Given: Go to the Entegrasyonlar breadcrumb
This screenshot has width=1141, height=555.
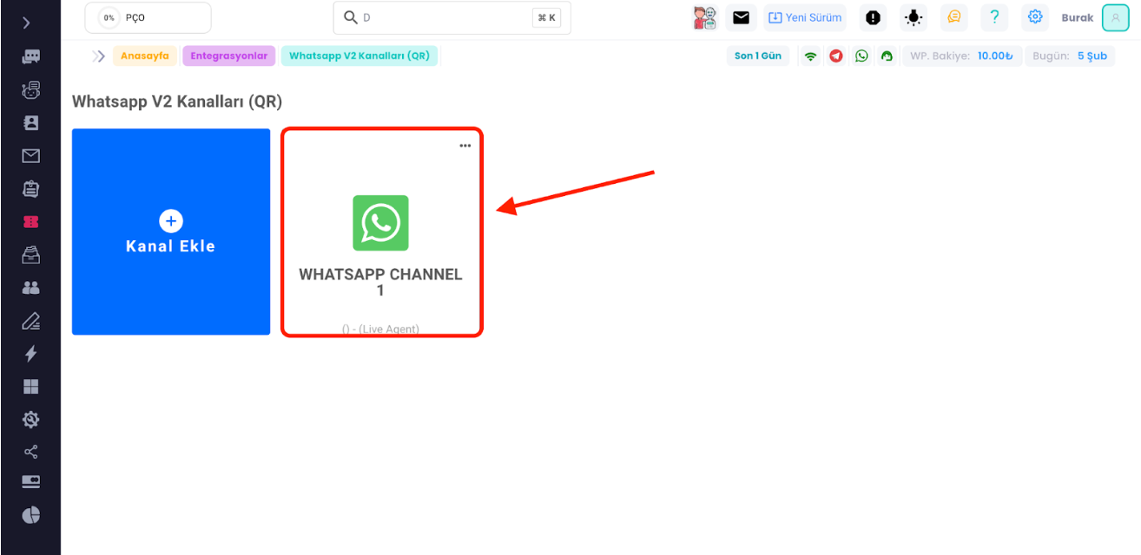Looking at the screenshot, I should pyautogui.click(x=229, y=56).
